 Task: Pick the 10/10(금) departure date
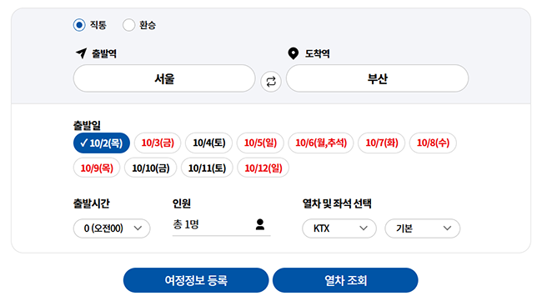(151, 168)
